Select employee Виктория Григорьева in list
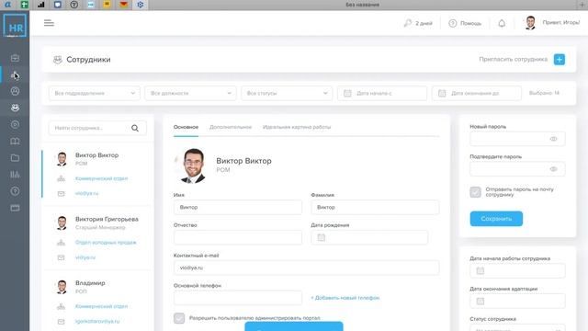 (107, 219)
